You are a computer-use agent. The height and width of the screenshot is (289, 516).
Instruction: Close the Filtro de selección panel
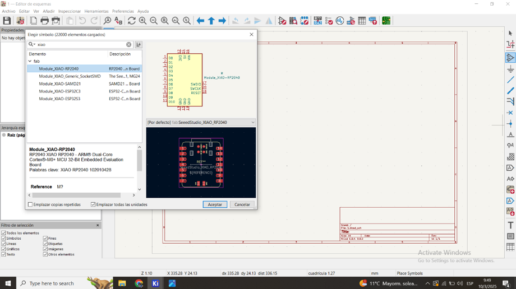pos(98,225)
